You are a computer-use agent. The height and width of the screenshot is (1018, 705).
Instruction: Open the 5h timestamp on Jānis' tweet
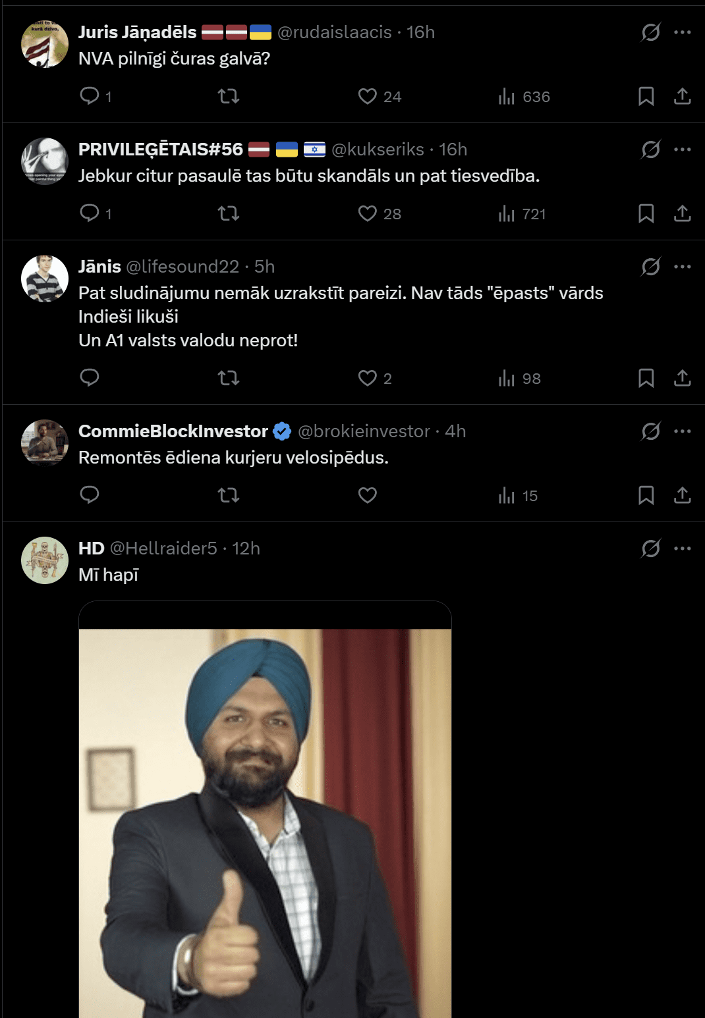[265, 267]
